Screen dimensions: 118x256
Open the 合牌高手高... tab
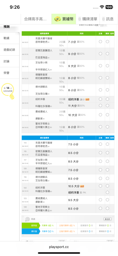coord(36,19)
